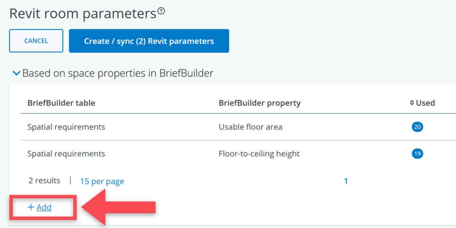The height and width of the screenshot is (228, 456).
Task: Click the 20 usage badge
Action: [x=417, y=127]
